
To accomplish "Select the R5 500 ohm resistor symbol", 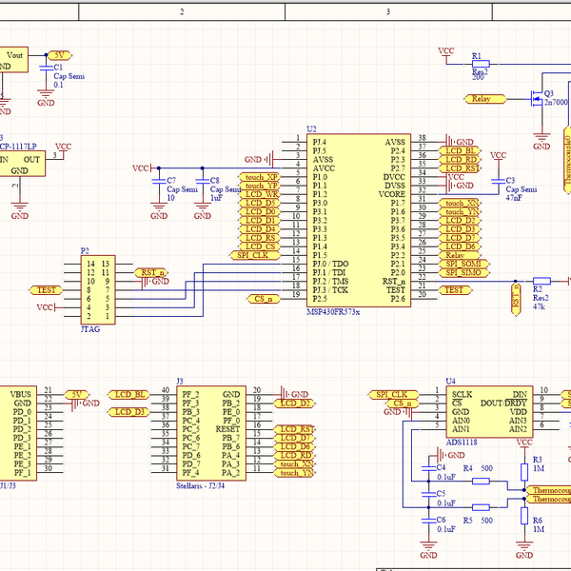I will (x=481, y=507).
